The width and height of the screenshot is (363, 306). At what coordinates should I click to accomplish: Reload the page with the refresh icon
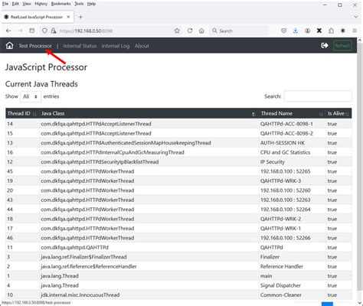click(x=190, y=31)
